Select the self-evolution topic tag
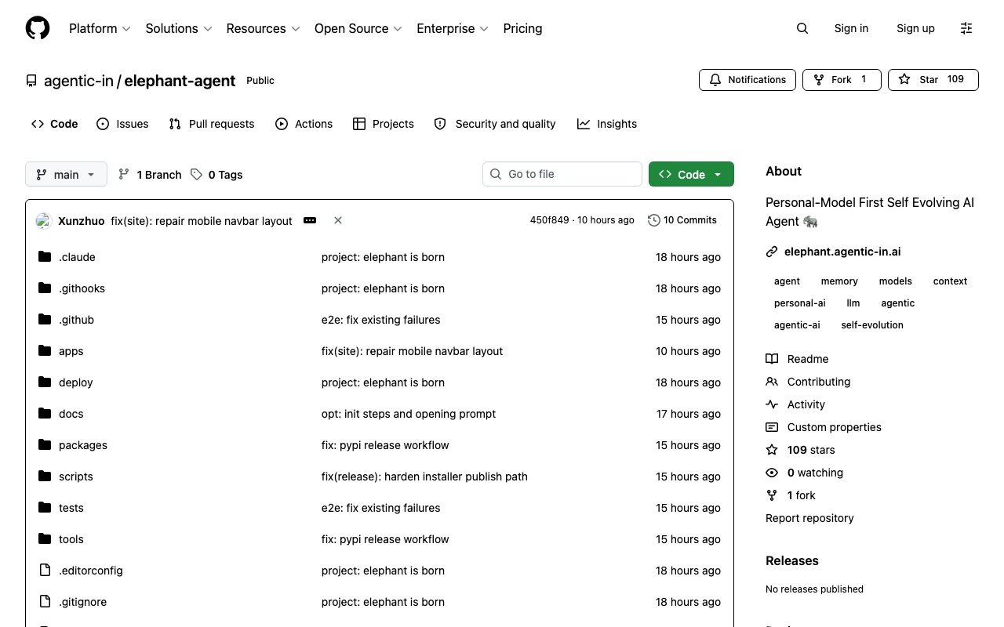 click(x=872, y=325)
